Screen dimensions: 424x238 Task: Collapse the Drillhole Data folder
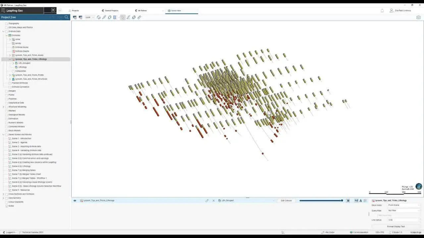click(x=3, y=31)
